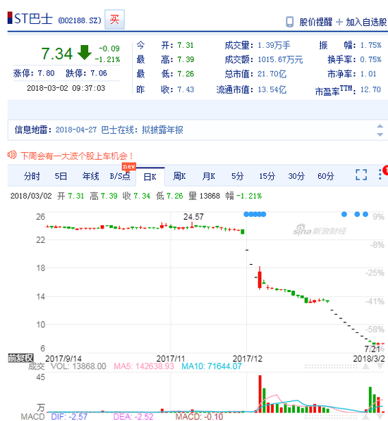
Task: Click the current price 7.34
Action: pyautogui.click(x=56, y=54)
